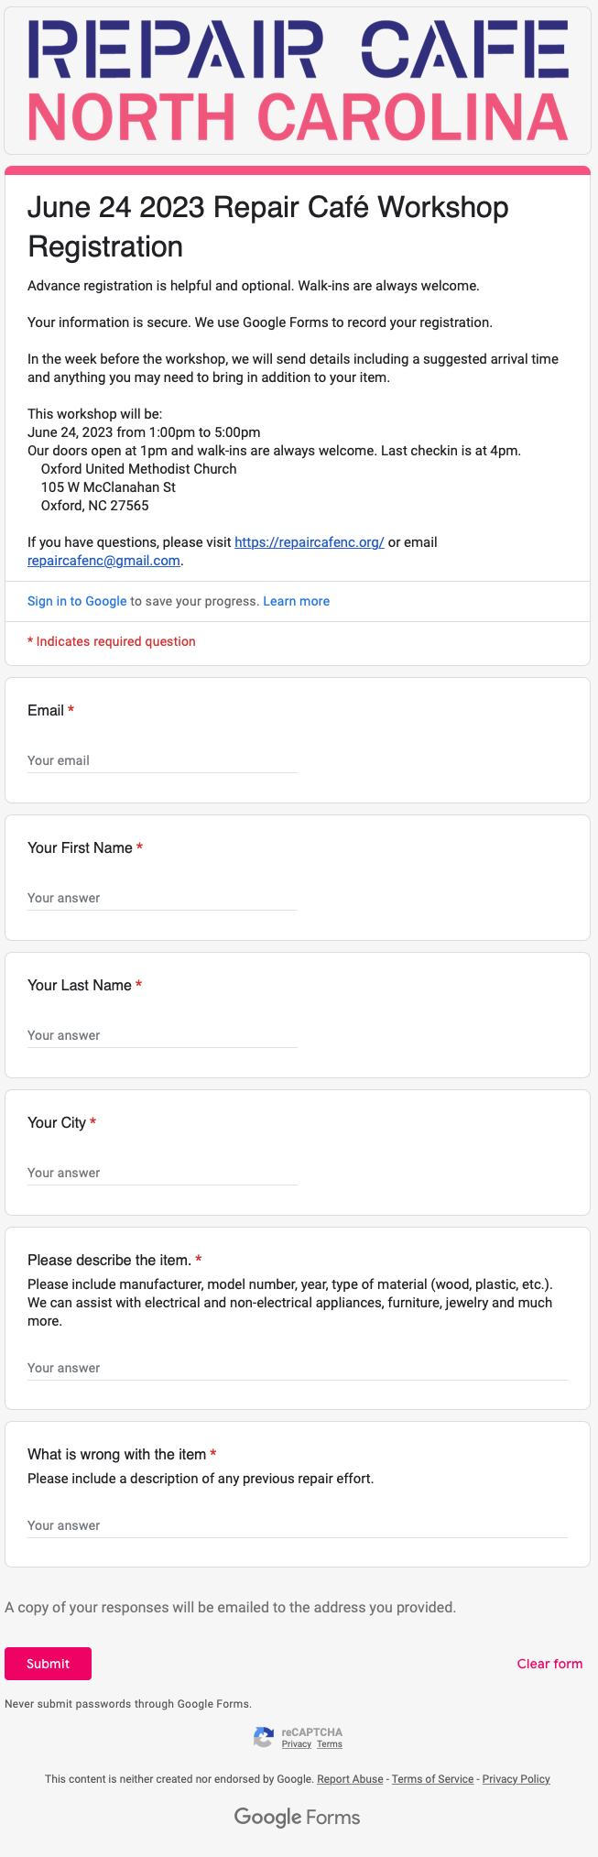Open the Learn more link

pos(296,601)
